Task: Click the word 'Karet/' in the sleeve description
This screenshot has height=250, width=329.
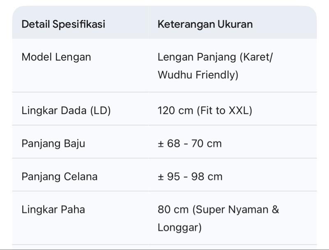Action: 258,57
